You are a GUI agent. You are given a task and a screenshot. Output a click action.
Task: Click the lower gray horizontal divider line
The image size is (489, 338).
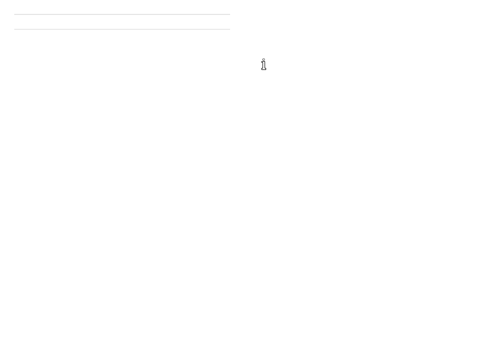pos(122,29)
